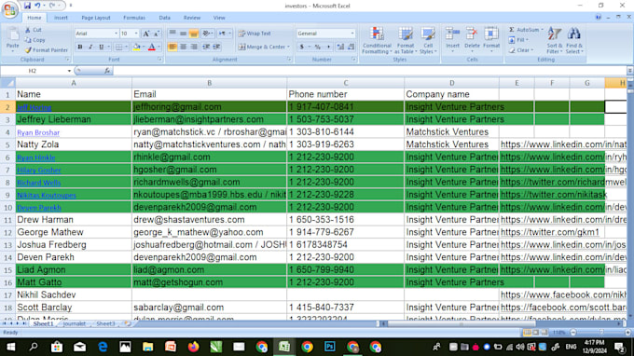Increase the font size
634x356 pixels.
tap(146, 34)
